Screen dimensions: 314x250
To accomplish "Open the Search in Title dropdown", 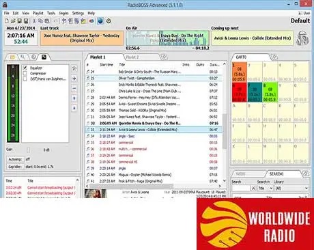I will click(x=265, y=189).
